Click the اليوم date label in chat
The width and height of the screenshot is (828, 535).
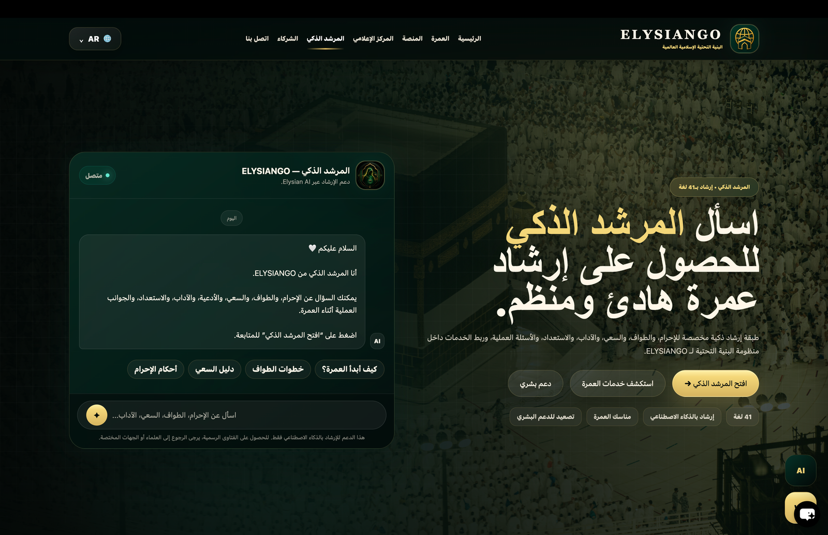point(231,218)
